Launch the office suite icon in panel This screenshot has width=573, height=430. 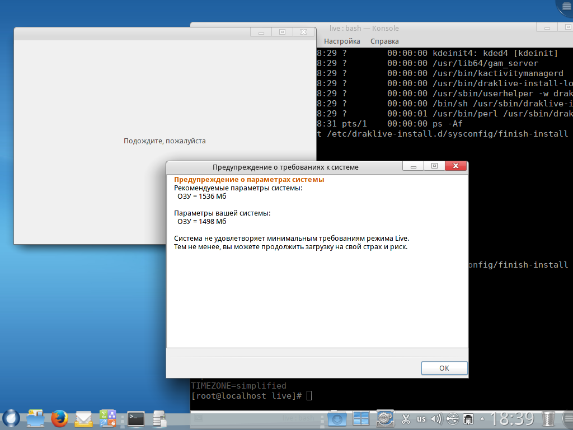[x=108, y=418]
